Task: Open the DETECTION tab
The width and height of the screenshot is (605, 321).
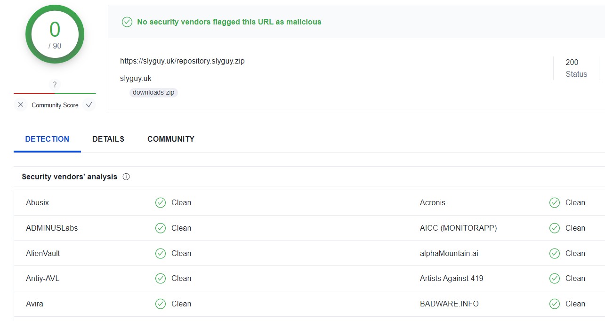Action: [x=47, y=139]
